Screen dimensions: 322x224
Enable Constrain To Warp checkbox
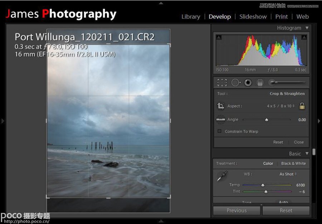tap(220, 131)
